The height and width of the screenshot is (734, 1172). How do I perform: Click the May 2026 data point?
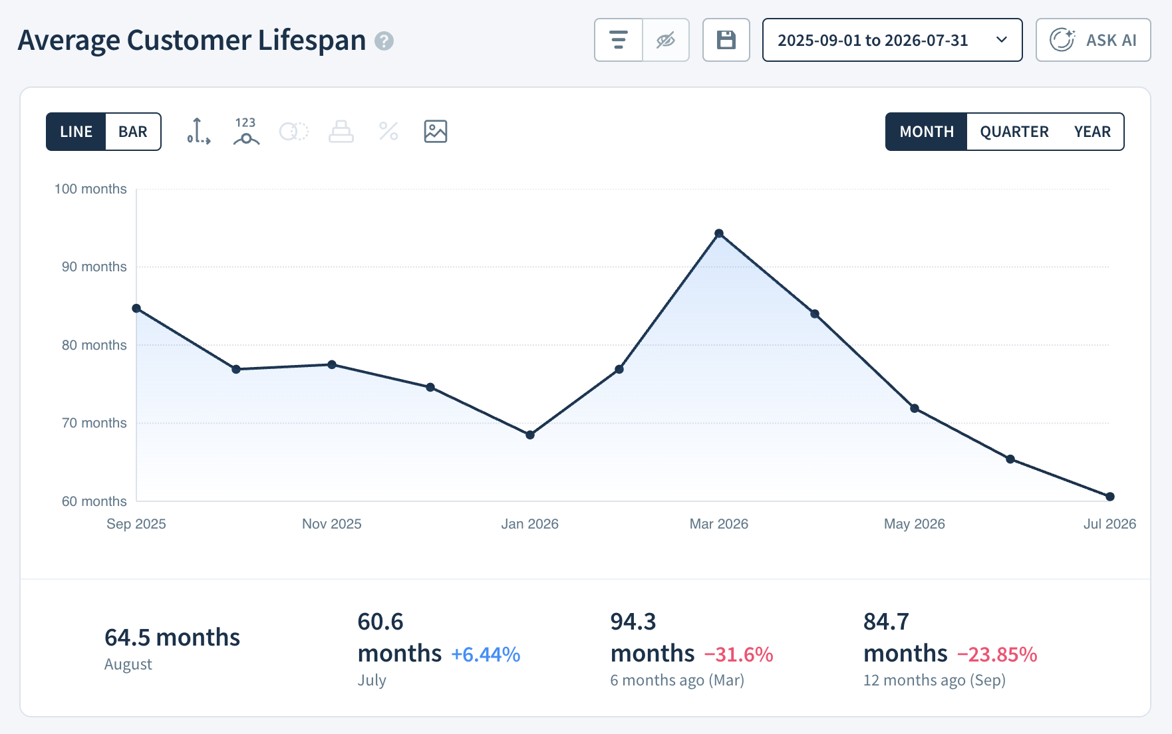pyautogui.click(x=915, y=408)
